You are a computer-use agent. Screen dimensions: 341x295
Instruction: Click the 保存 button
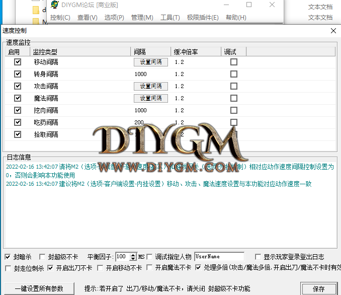[319, 289]
